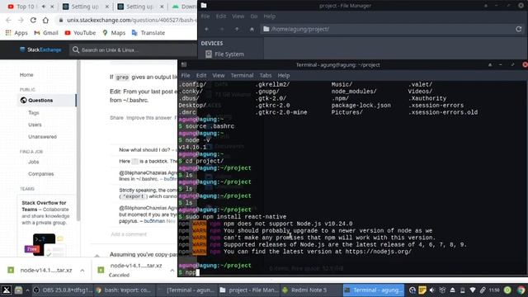This screenshot has width=528, height=297.
Task: Click the yellow sticky notes tray icon
Action: point(422,290)
